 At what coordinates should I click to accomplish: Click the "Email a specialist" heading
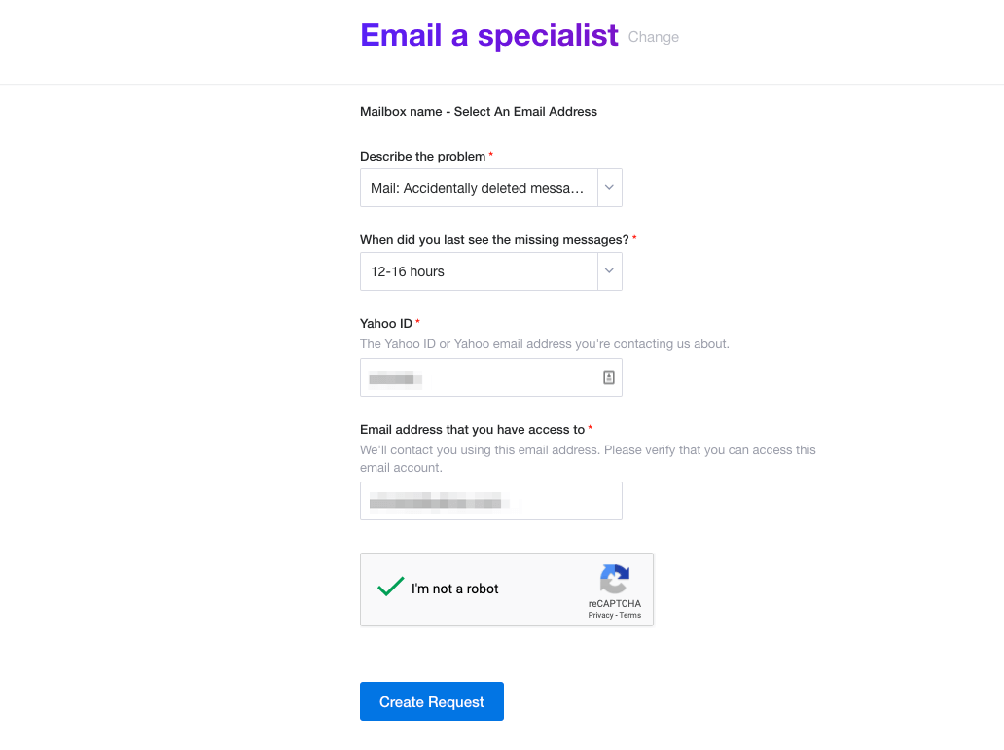coord(489,35)
